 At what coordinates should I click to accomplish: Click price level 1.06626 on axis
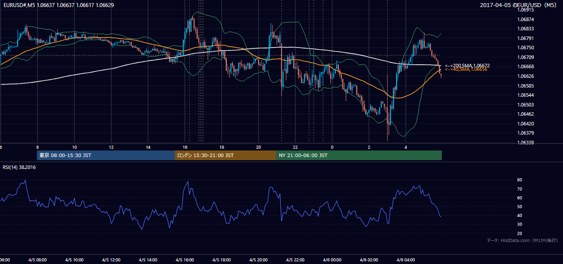[x=525, y=76]
